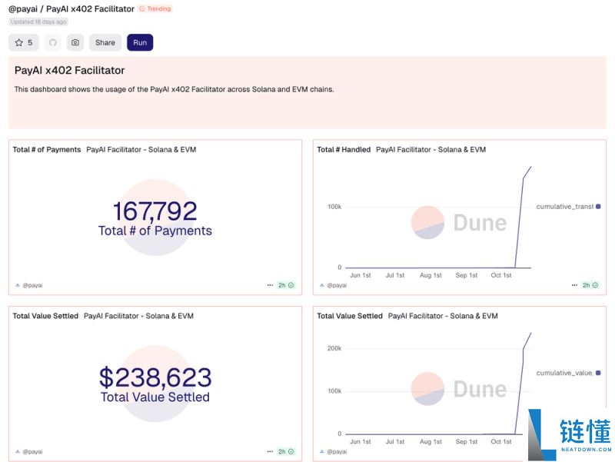
Task: Click 2h refresh badge on Total Value Settled counter card
Action: (286, 451)
